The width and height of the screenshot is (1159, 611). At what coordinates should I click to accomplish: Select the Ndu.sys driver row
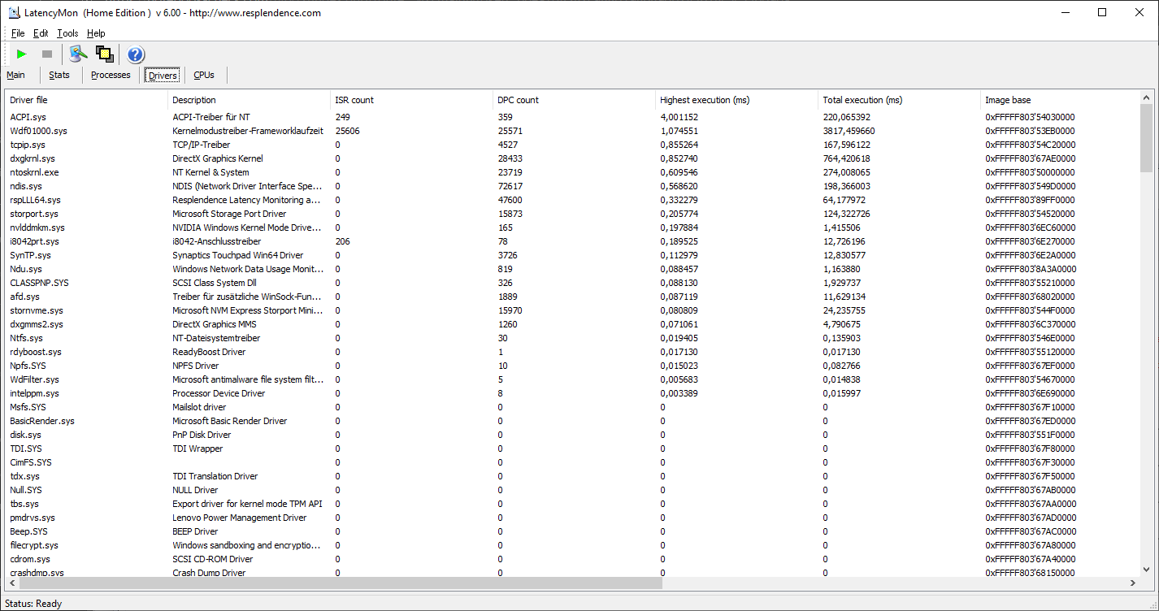[573, 269]
